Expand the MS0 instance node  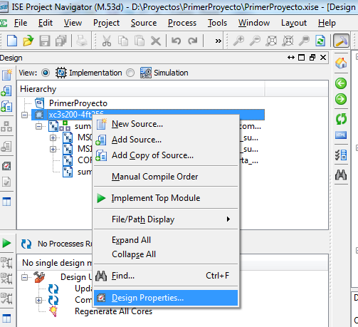[x=53, y=137]
